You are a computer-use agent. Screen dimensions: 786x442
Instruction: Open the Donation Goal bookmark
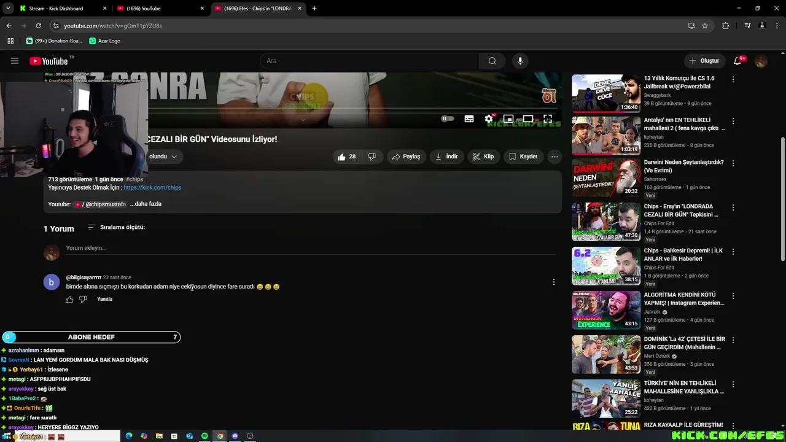click(54, 41)
